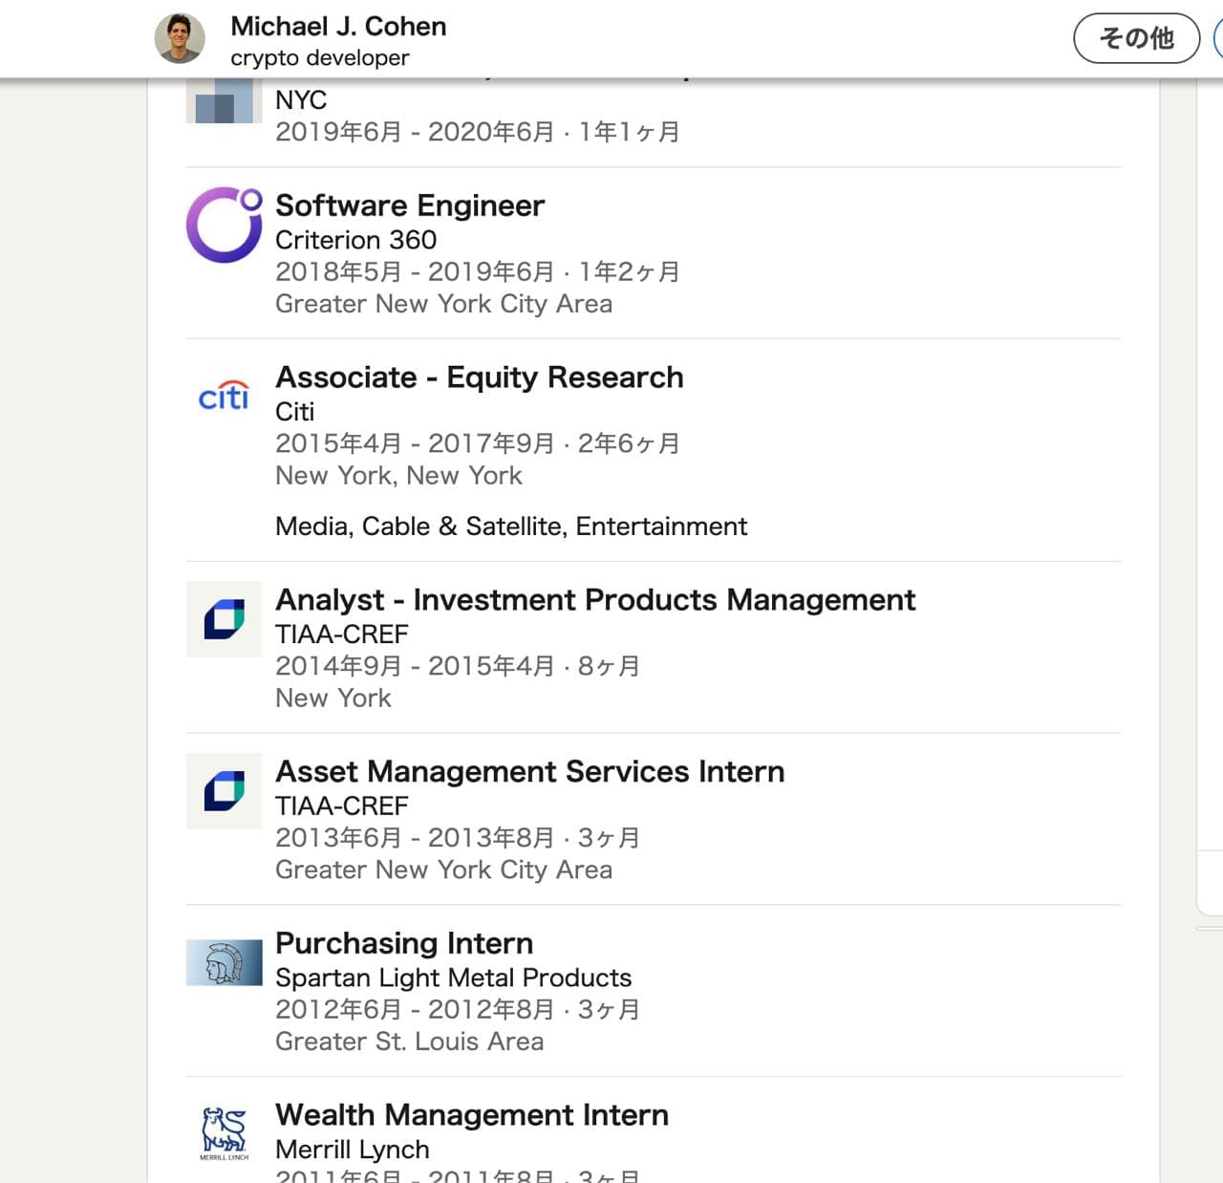Open the その他 (More) button

[1136, 38]
